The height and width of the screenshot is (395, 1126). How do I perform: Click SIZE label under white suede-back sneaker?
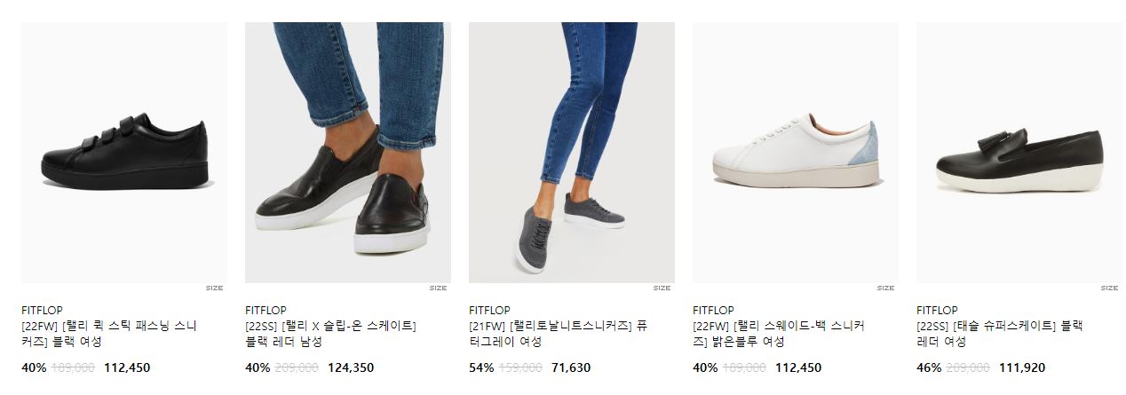(885, 288)
